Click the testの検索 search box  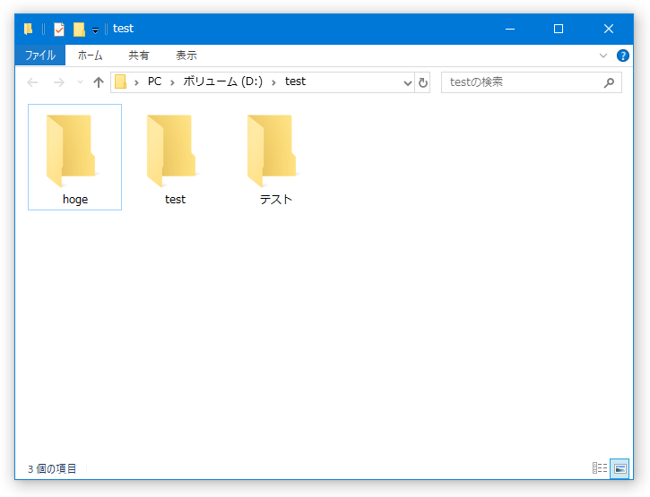531,82
